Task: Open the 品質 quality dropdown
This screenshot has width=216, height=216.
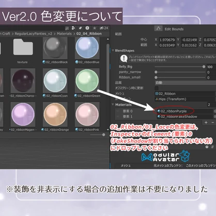Action: (186, 83)
